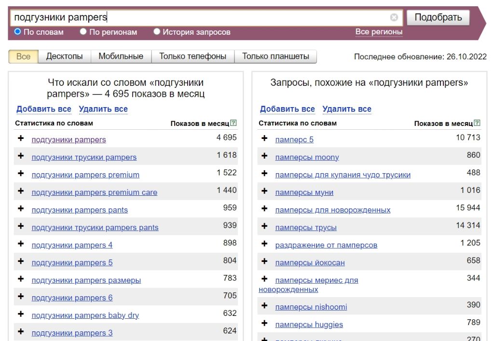Clear the search field with the X icon
Image resolution: width=494 pixels, height=341 pixels.
pos(394,17)
